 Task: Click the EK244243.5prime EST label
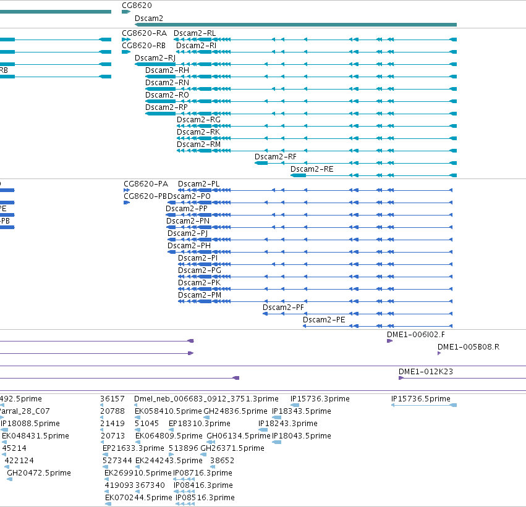[169, 461]
